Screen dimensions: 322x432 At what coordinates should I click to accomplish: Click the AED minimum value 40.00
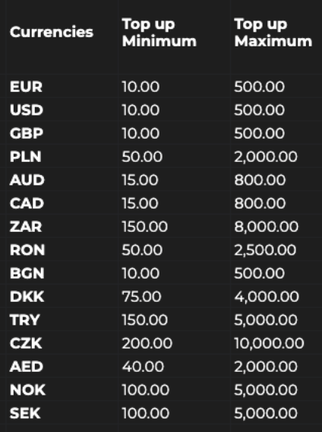pyautogui.click(x=143, y=367)
